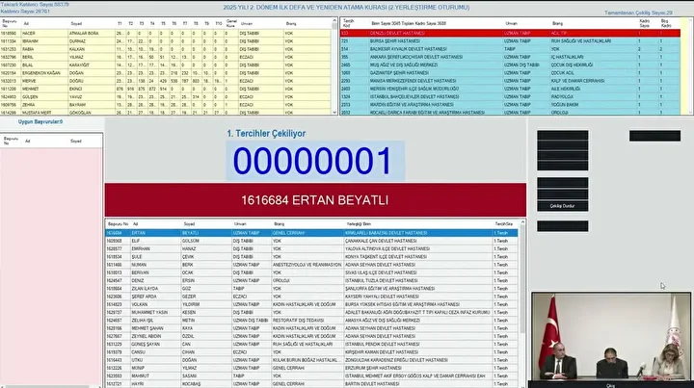Click the Çekilişi Durdur button
This screenshot has width=694, height=388.
tap(562, 206)
